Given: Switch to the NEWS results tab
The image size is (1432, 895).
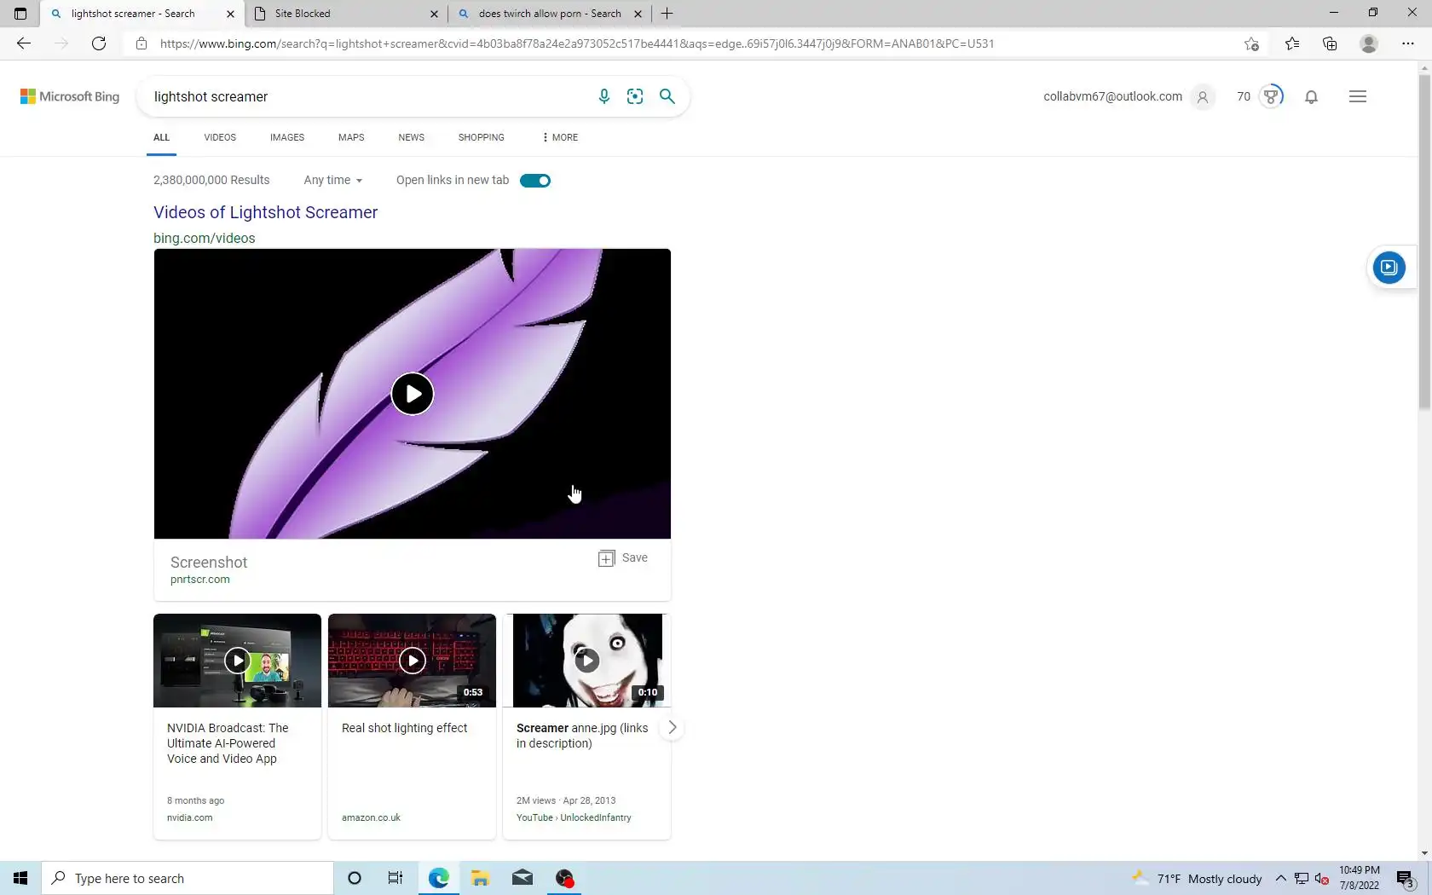Looking at the screenshot, I should [412, 137].
